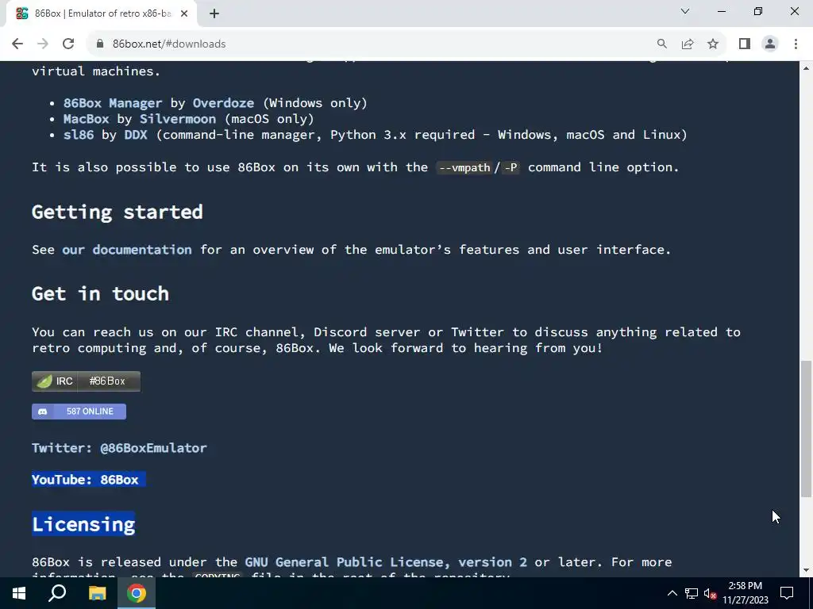Image resolution: width=813 pixels, height=609 pixels.
Task: Open a new browser tab
Action: click(214, 13)
